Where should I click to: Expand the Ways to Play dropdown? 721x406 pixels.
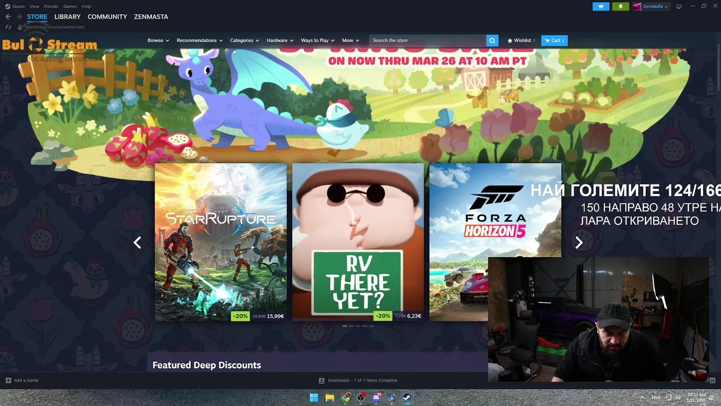(x=318, y=41)
